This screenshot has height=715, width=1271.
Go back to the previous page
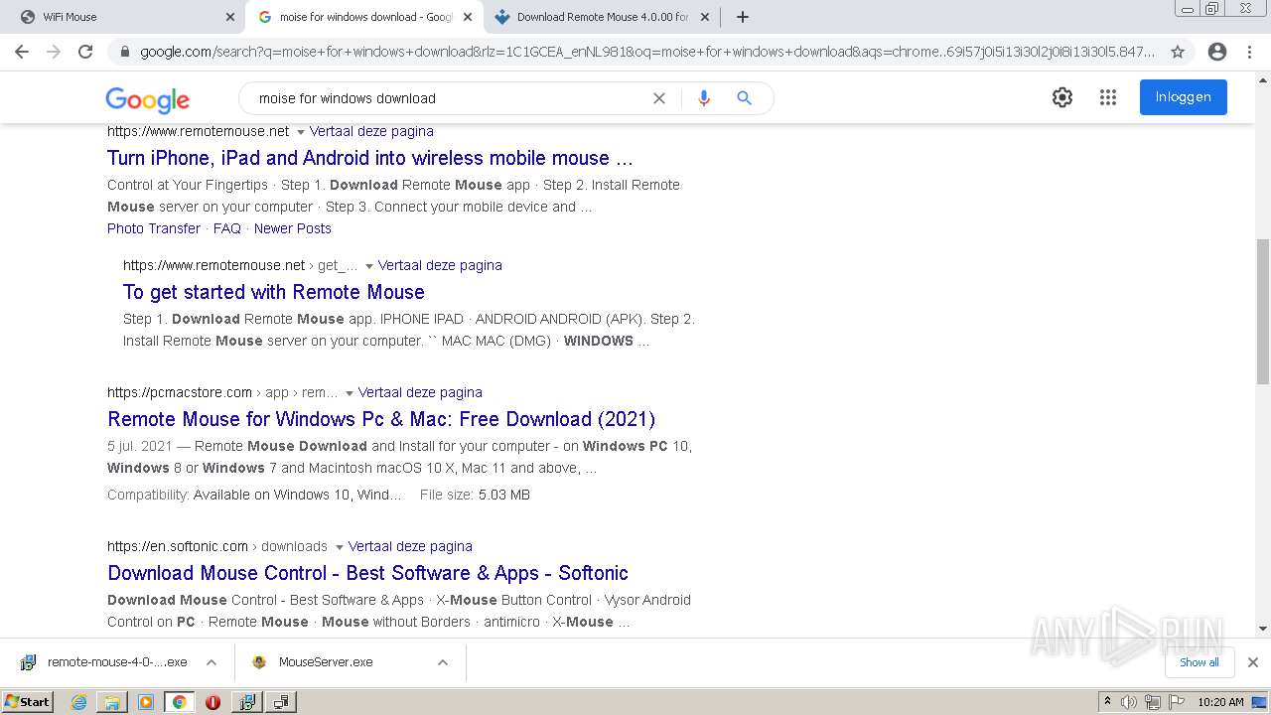pyautogui.click(x=22, y=52)
